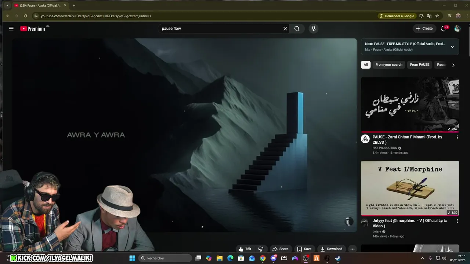Open OBS Studio from taskbar
470x264 pixels.
coord(305,258)
